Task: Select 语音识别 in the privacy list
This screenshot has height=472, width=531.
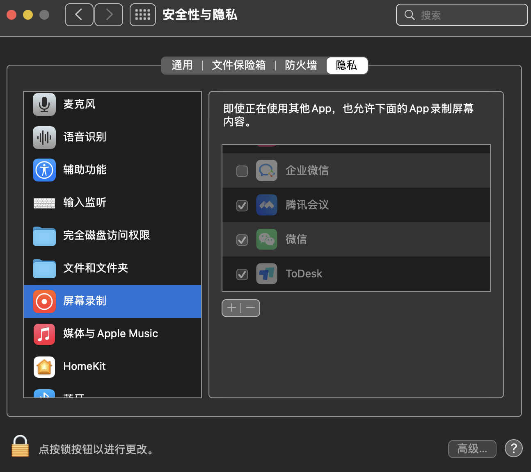Action: [112, 137]
